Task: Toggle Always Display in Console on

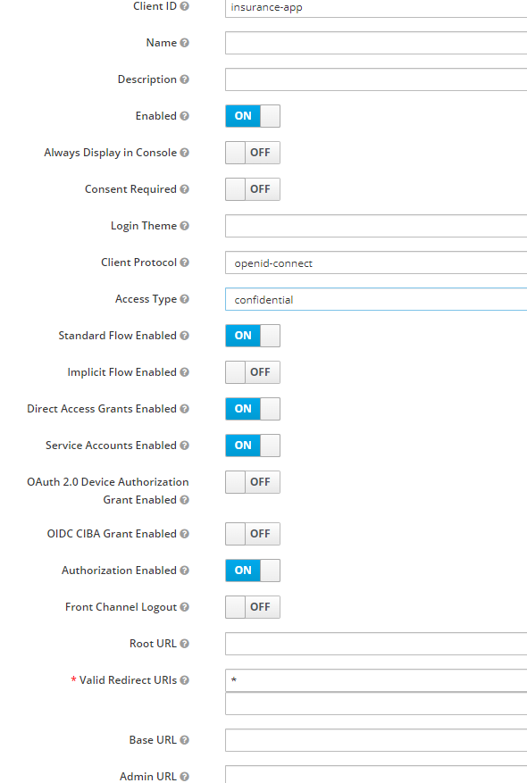Action: [253, 153]
